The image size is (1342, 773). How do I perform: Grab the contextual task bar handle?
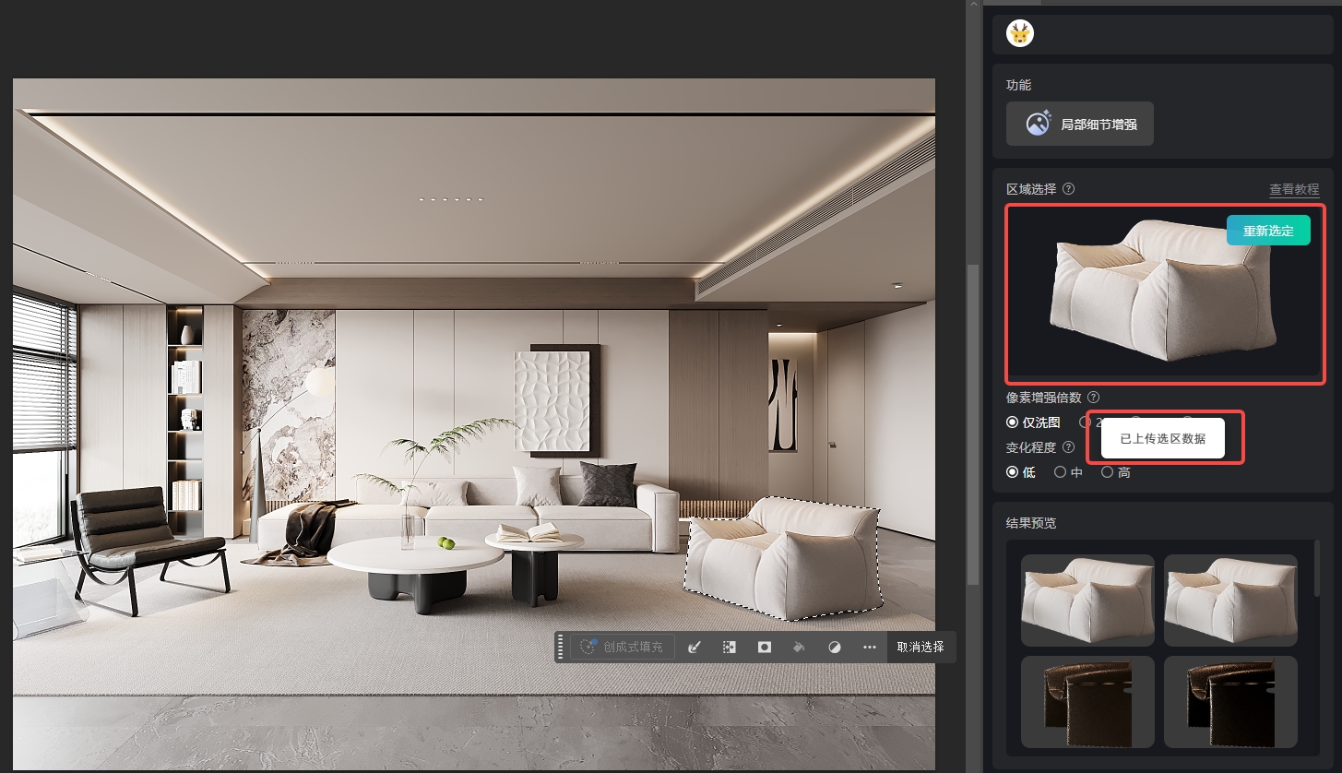[x=560, y=647]
